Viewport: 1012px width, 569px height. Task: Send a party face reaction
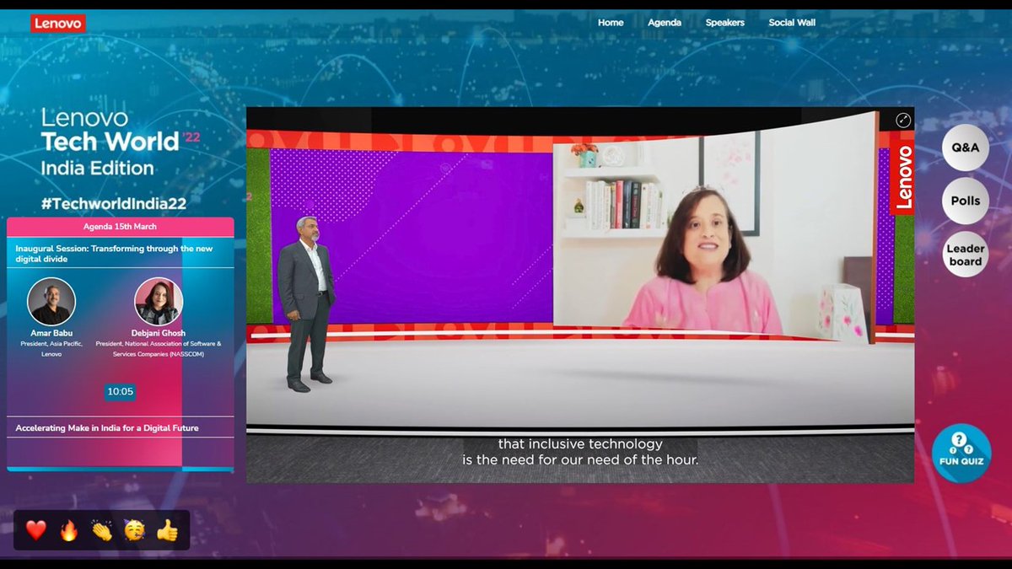[134, 530]
